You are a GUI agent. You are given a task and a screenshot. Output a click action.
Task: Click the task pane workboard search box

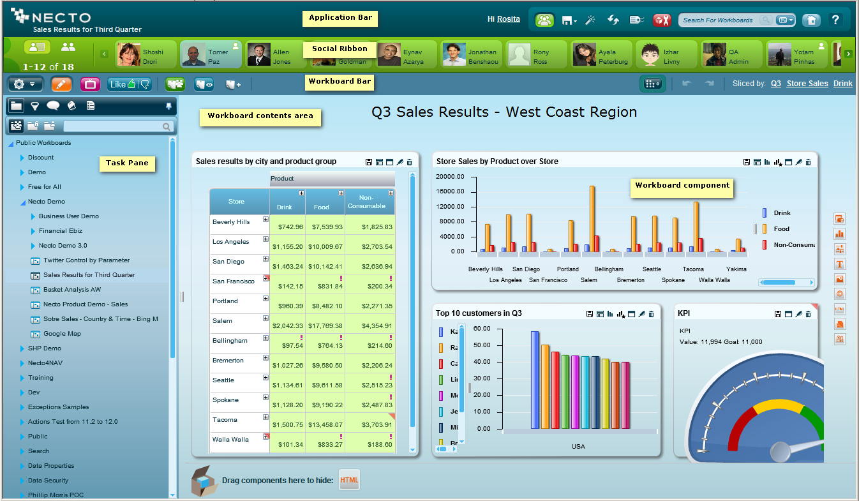tap(118, 126)
